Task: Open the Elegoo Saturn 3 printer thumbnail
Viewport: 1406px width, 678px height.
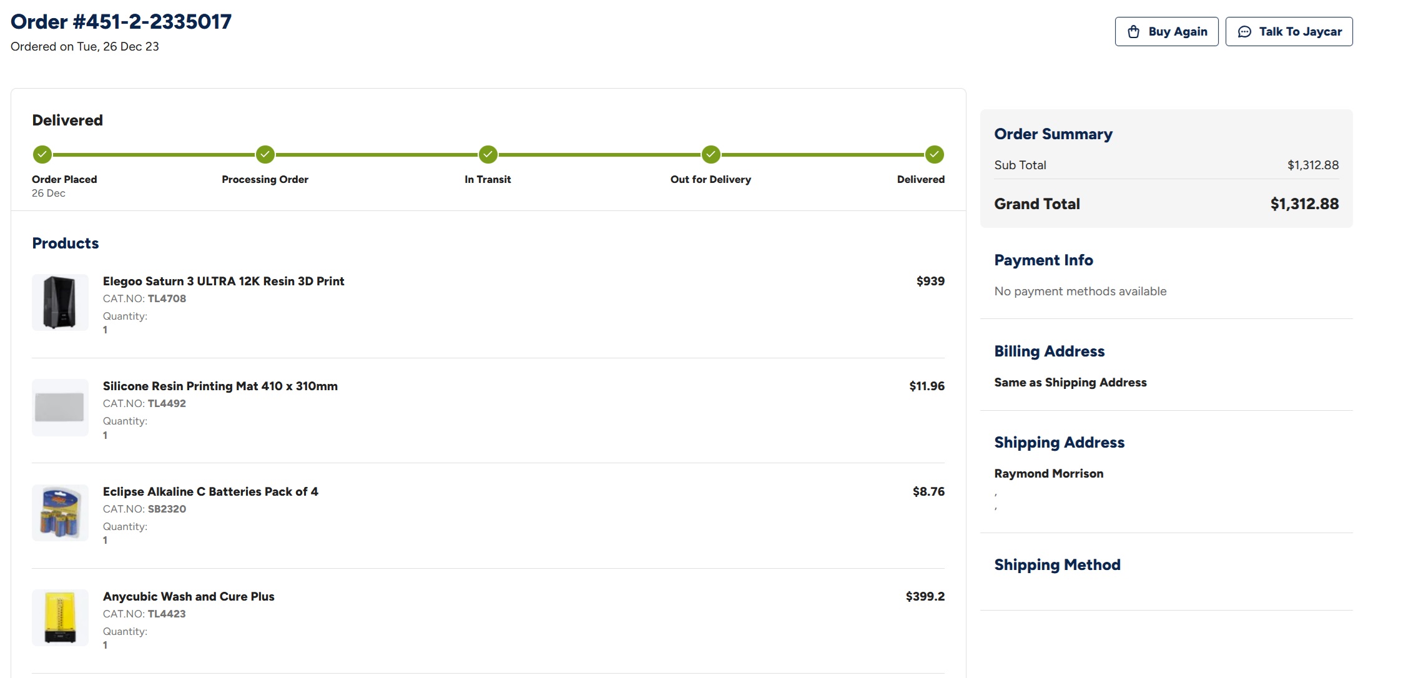Action: coord(60,302)
